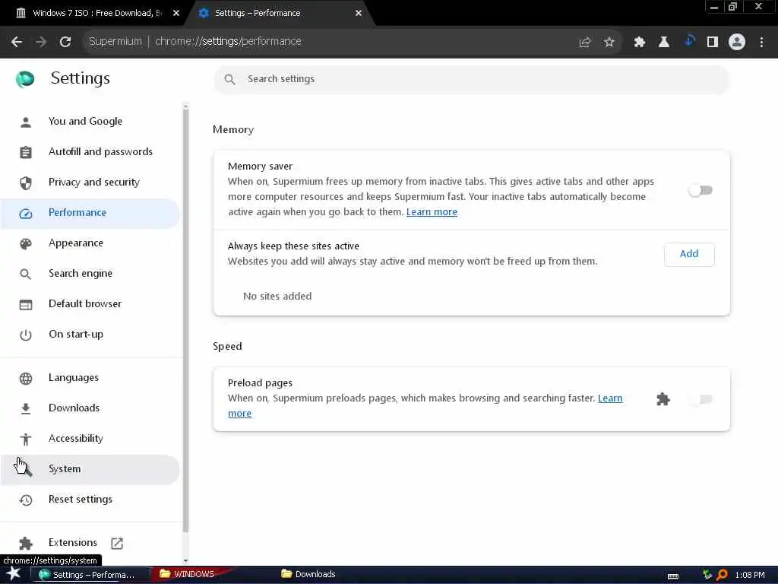The width and height of the screenshot is (778, 584).
Task: Click the Autofill clipboard icon
Action: 26,152
